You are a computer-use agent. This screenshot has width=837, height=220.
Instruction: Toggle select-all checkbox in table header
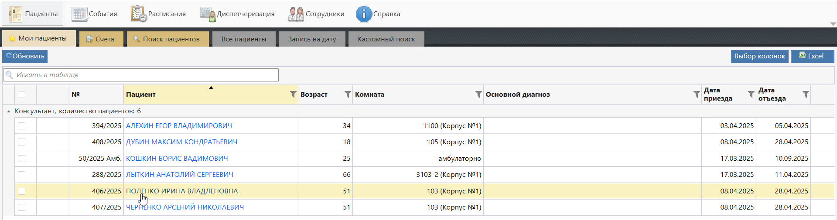point(22,95)
